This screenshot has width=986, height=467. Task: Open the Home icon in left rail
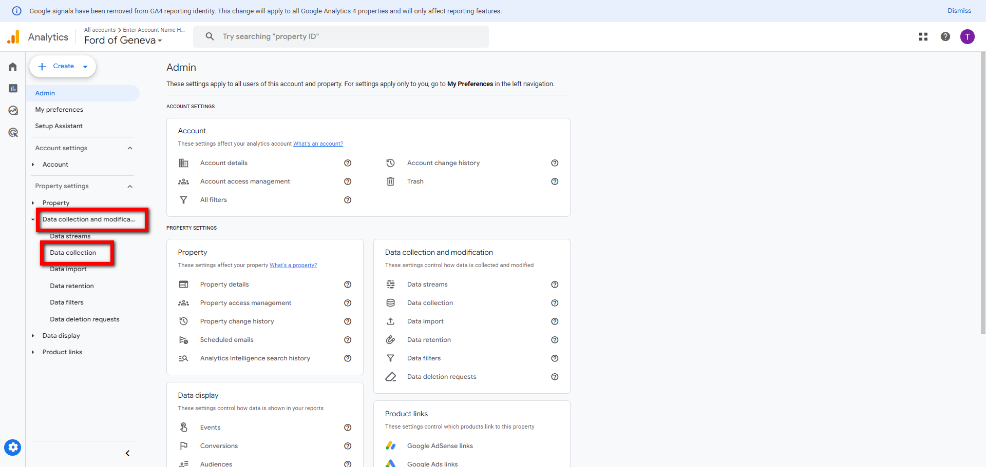click(13, 67)
